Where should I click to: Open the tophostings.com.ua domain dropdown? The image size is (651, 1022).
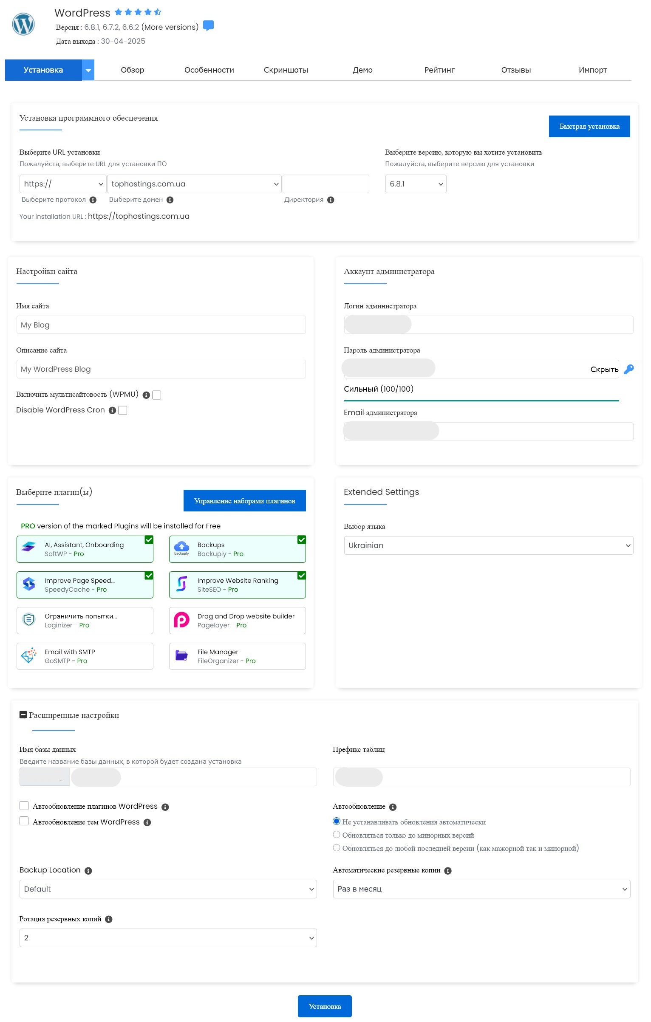pyautogui.click(x=194, y=184)
